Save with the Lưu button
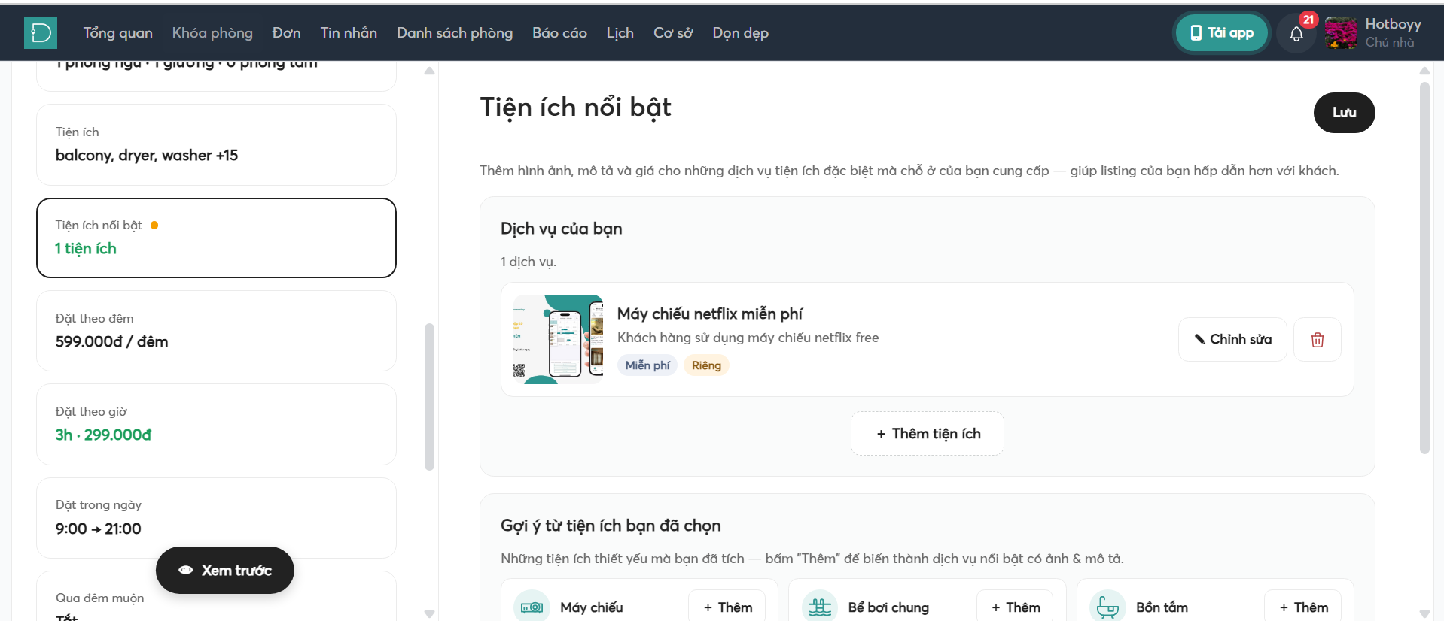 tap(1344, 113)
